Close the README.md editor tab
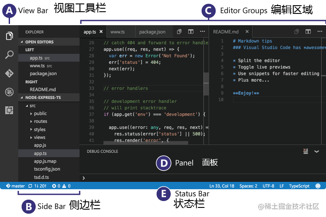The width and height of the screenshot is (326, 217). [x=247, y=32]
